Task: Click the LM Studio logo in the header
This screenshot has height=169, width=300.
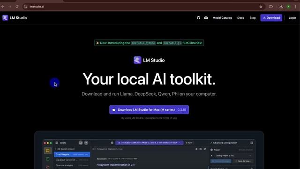Action: click(x=15, y=18)
